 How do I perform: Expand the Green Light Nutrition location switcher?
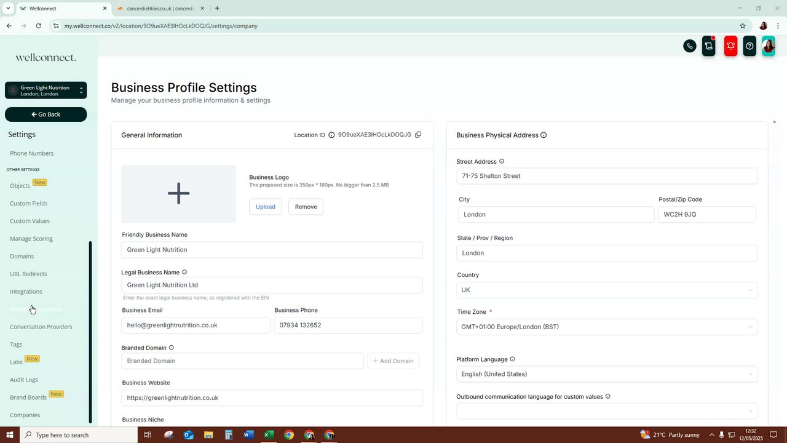pos(45,90)
